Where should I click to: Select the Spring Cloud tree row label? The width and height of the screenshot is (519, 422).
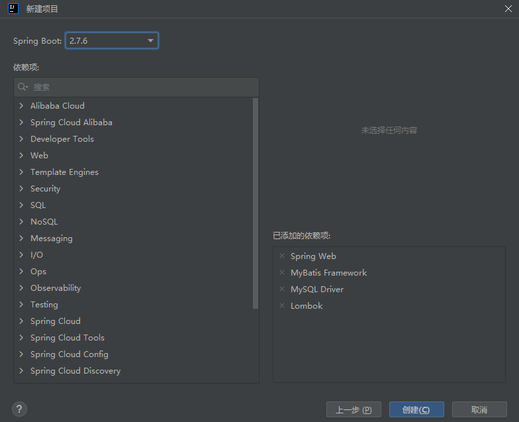pos(56,321)
